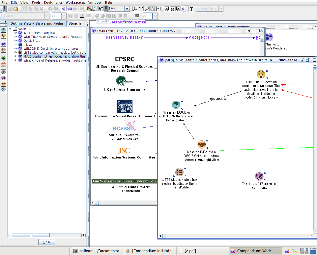This screenshot has width=317, height=255.
Task: Open the Select Tag dropdown
Action: [221, 8]
